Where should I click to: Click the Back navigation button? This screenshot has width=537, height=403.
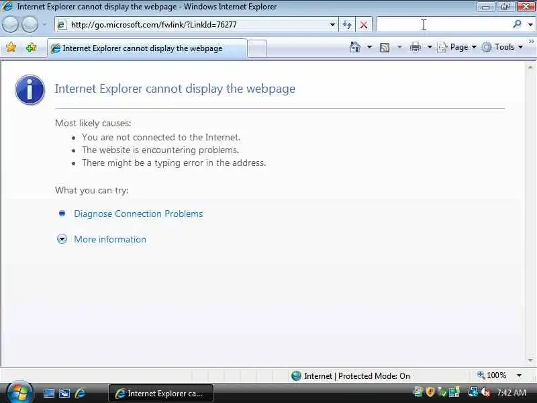(x=10, y=25)
